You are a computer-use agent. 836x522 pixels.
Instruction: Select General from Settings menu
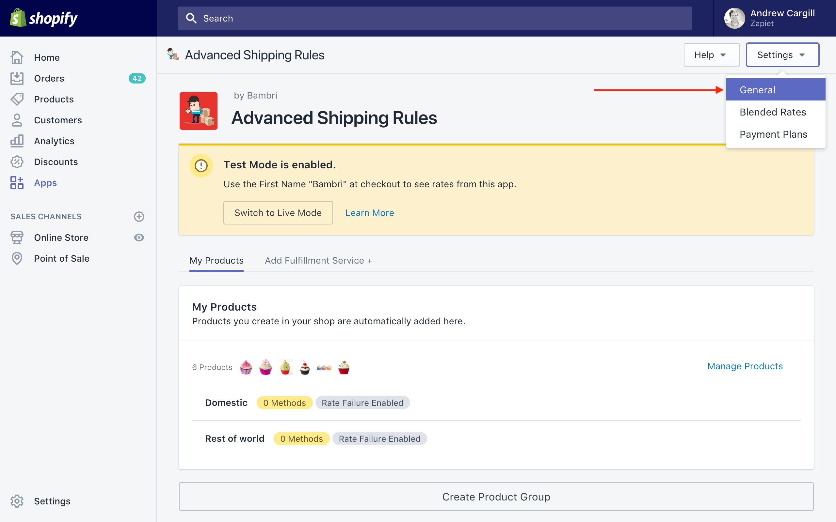pos(776,90)
